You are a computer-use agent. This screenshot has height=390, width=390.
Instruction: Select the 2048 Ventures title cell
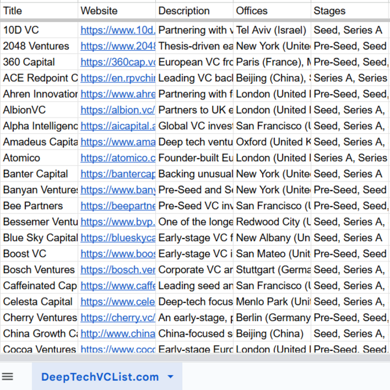39,46
